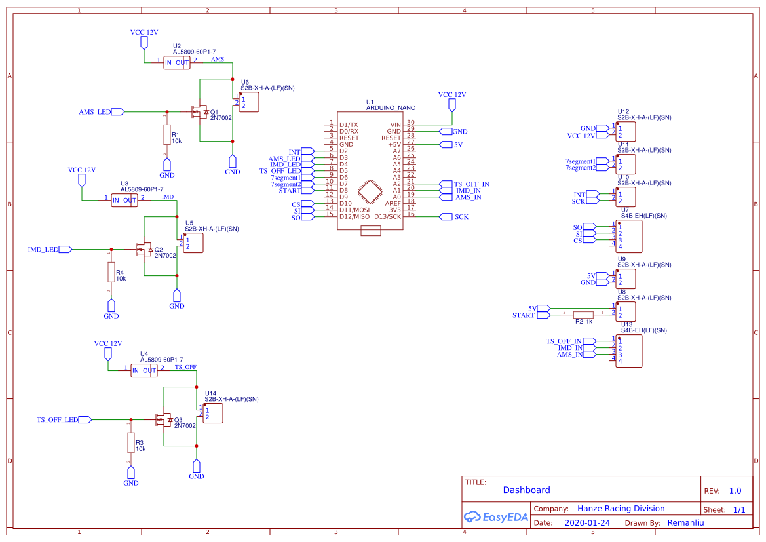Image resolution: width=766 pixels, height=542 pixels.
Task: Select the U11 connector for 7segment signals
Action: point(626,165)
